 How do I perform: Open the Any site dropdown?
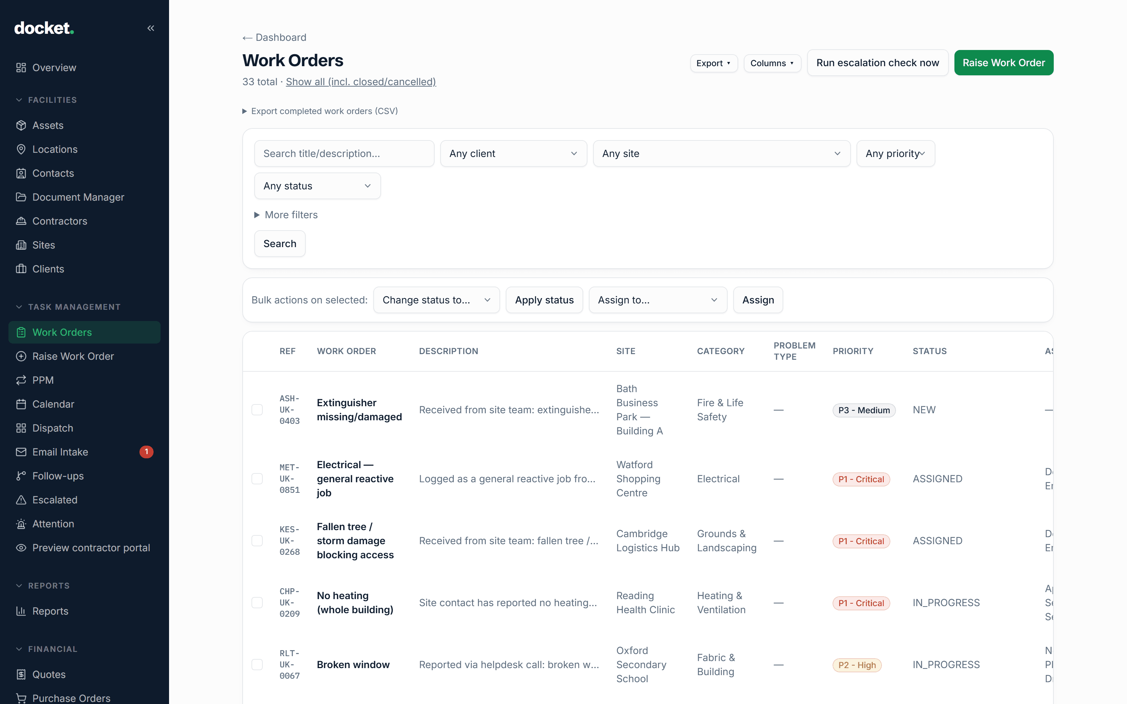pos(721,153)
